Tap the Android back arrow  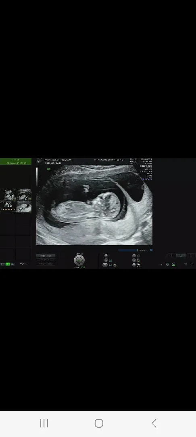(154, 423)
